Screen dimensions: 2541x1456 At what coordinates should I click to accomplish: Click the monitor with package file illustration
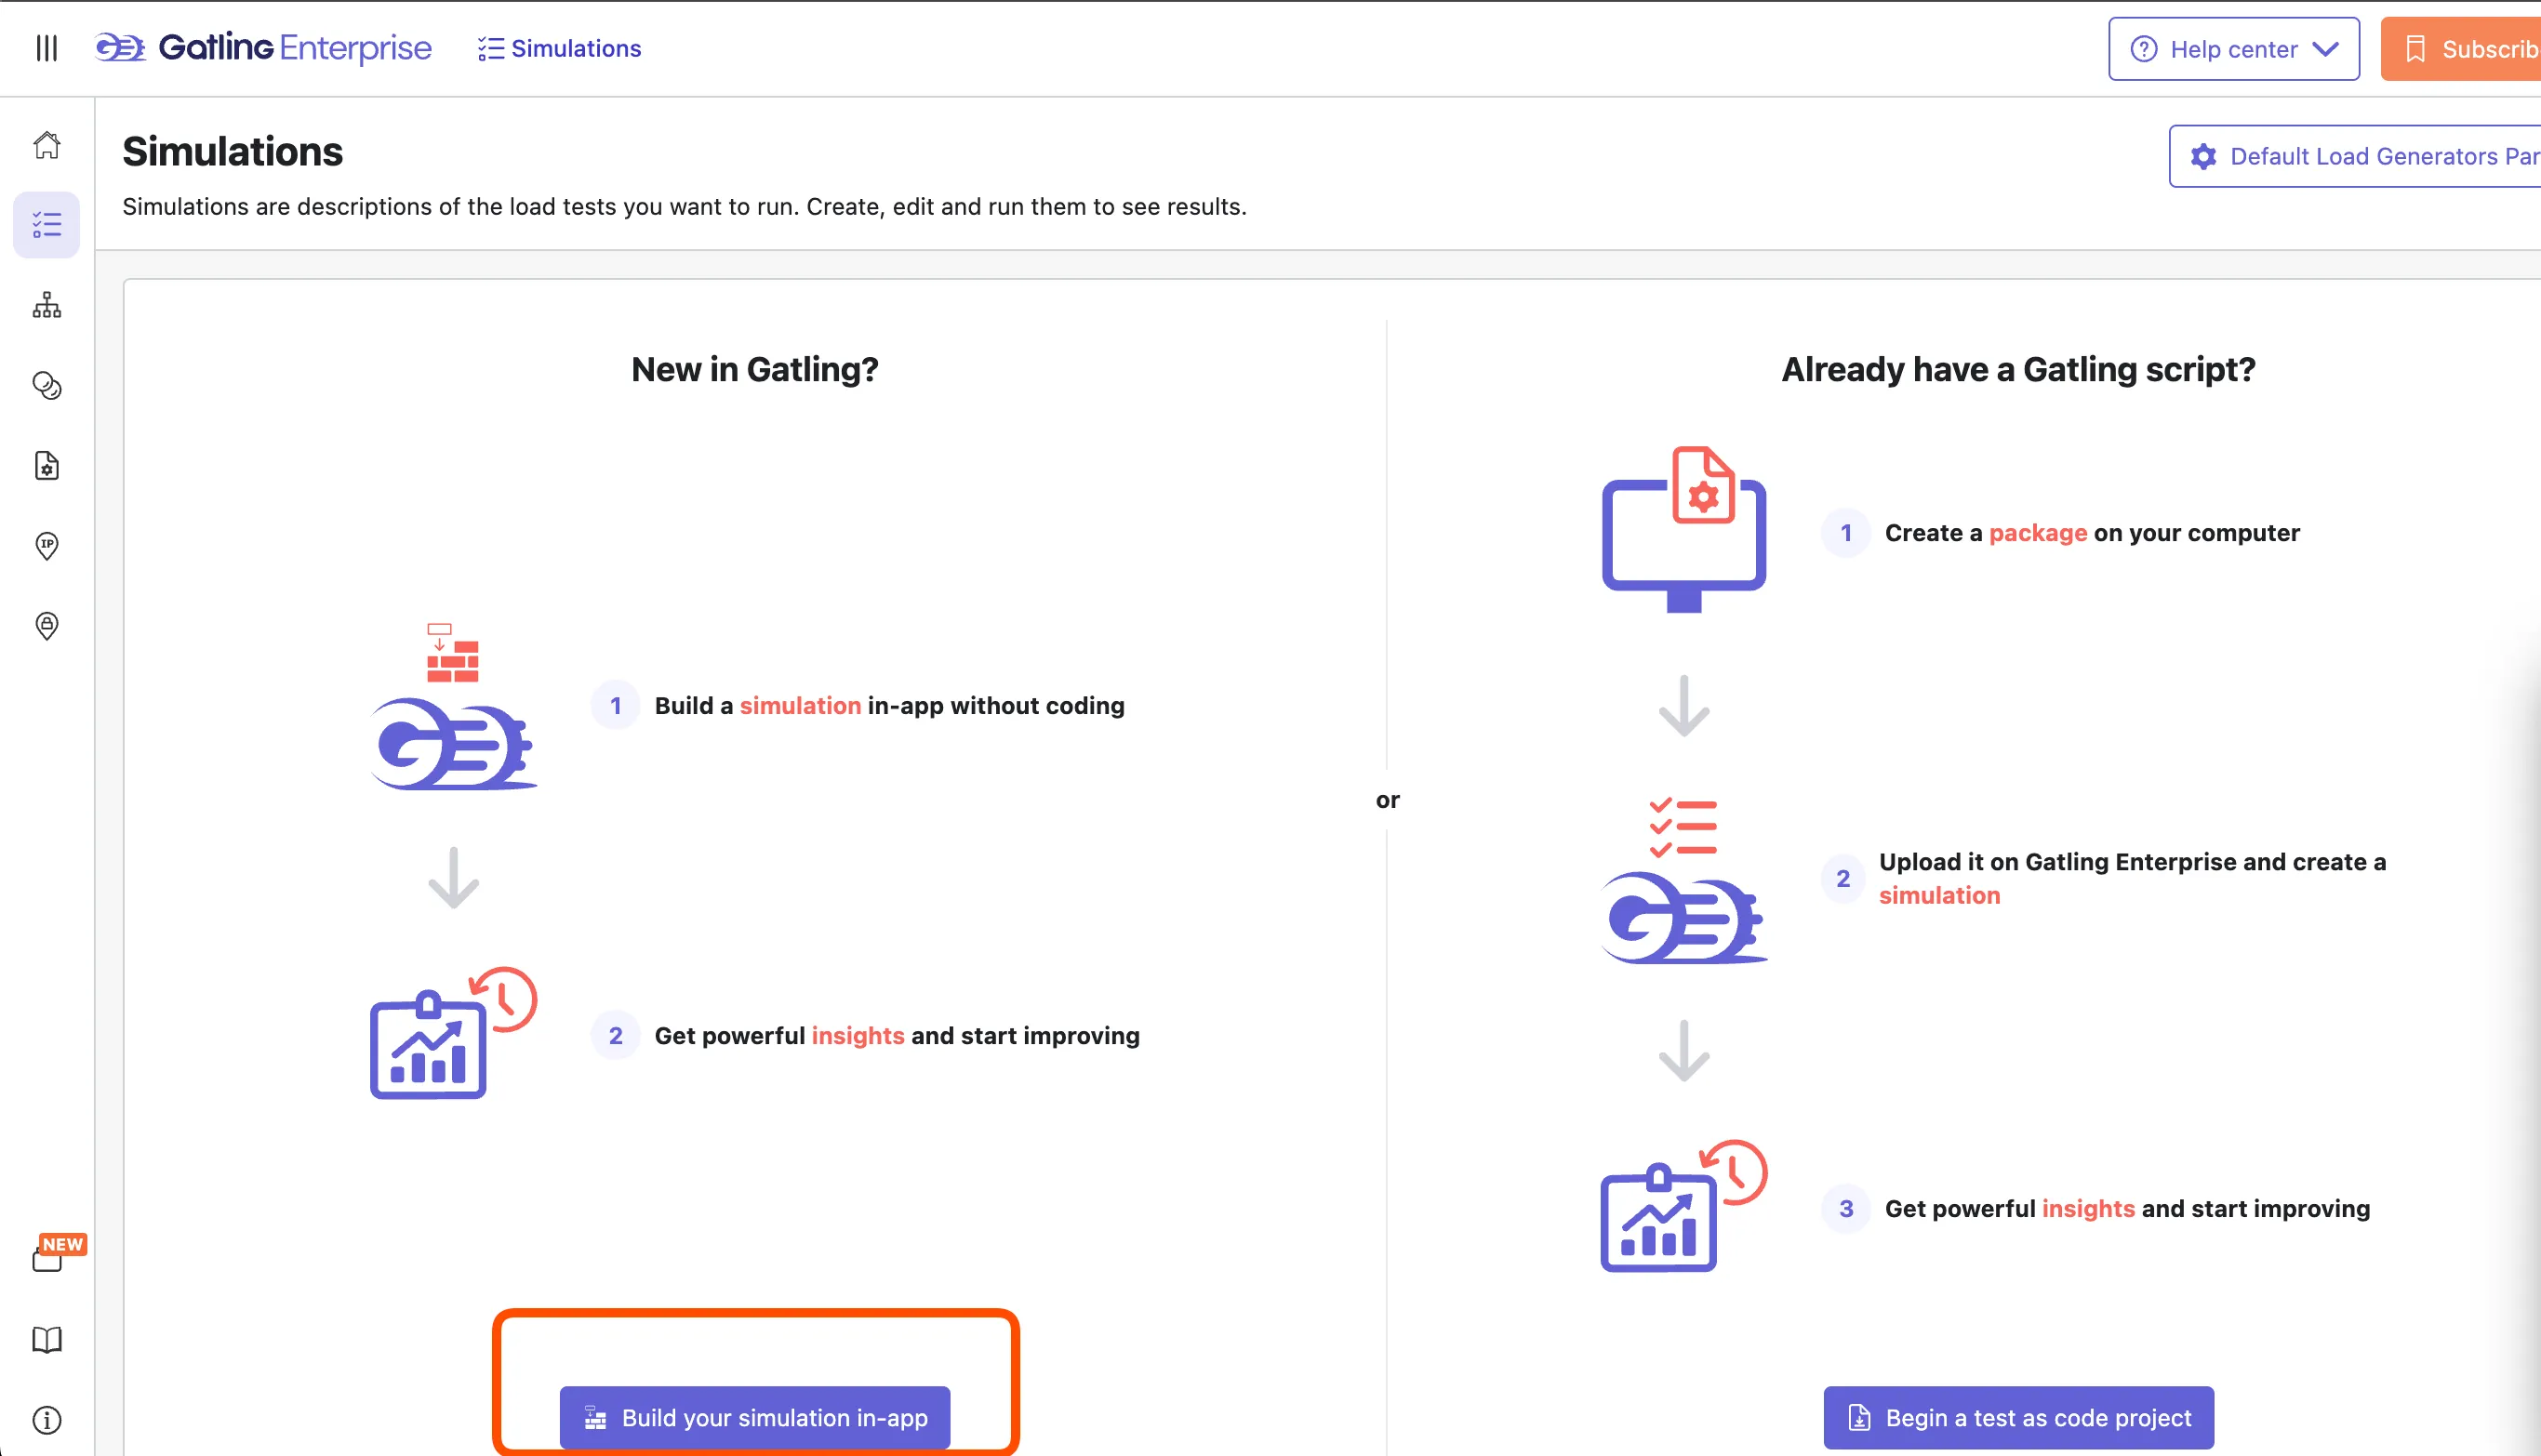coord(1683,530)
